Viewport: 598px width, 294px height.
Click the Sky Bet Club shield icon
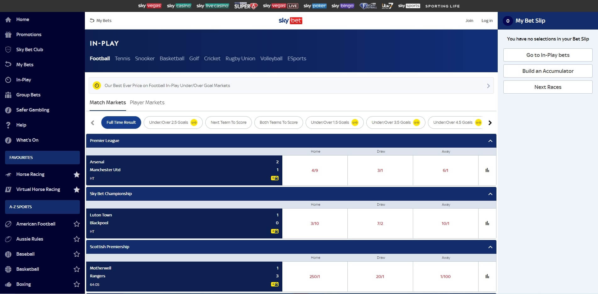(x=8, y=50)
